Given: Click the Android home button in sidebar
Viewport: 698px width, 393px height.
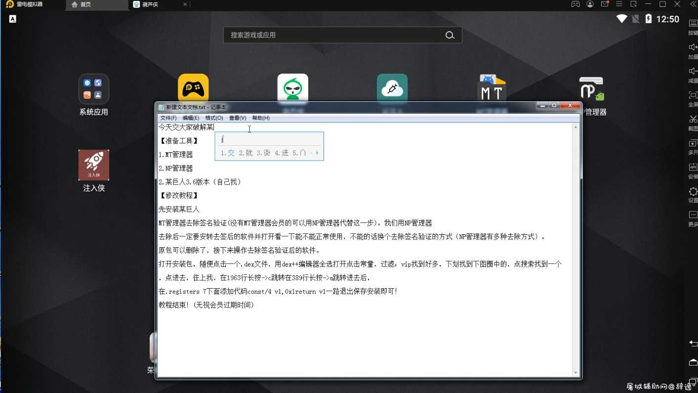Looking at the screenshot, I should coord(693,362).
